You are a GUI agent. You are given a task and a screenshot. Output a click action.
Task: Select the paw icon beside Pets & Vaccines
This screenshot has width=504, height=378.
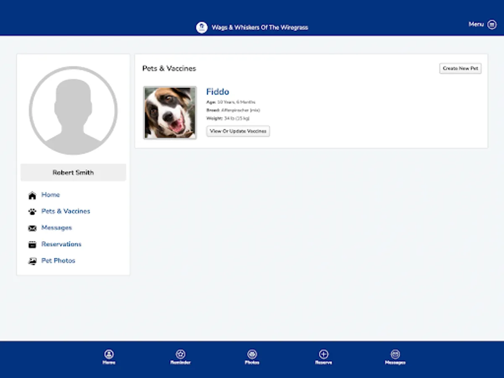point(32,211)
